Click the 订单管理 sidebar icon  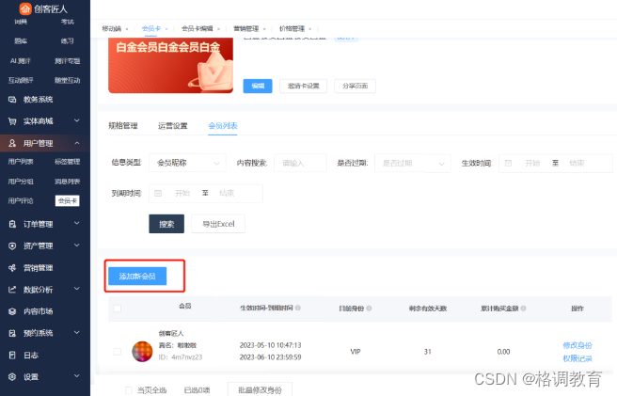click(x=12, y=224)
